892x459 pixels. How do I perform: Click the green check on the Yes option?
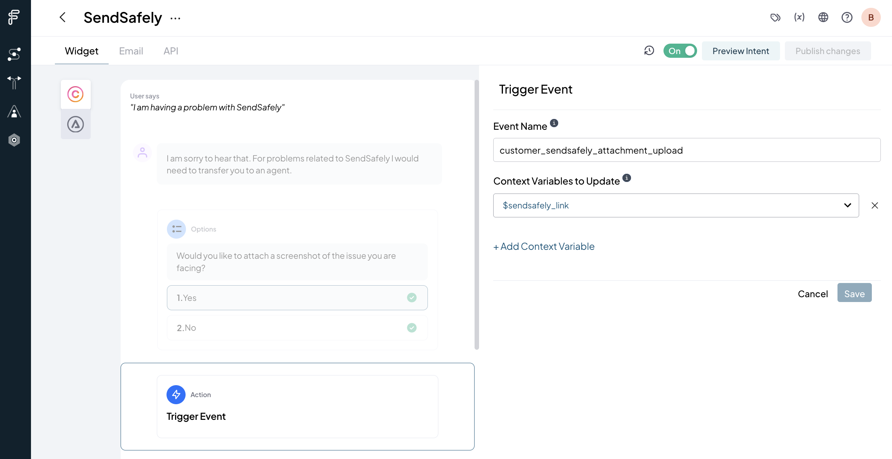click(x=411, y=298)
